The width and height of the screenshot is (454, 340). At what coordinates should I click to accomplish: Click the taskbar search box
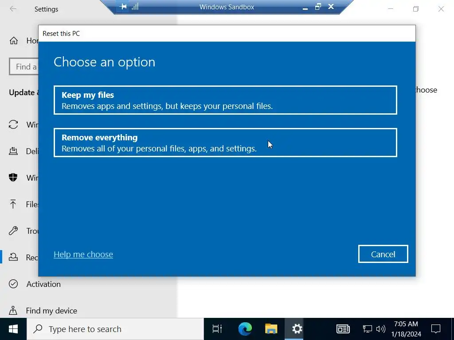click(115, 329)
